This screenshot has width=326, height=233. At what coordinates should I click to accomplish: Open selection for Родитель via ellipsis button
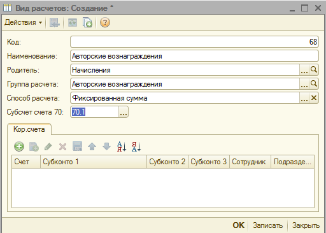tap(304, 70)
